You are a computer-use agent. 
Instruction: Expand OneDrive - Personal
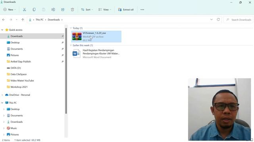pyautogui.click(x=2, y=95)
